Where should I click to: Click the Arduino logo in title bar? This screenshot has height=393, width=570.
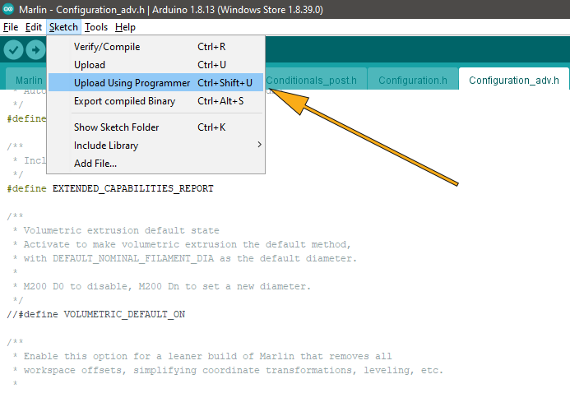[8, 9]
